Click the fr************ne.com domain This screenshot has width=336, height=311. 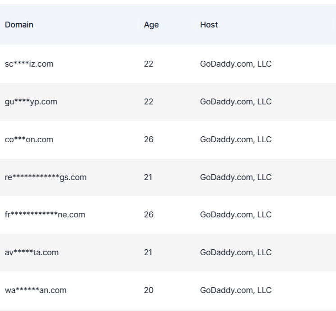click(45, 215)
